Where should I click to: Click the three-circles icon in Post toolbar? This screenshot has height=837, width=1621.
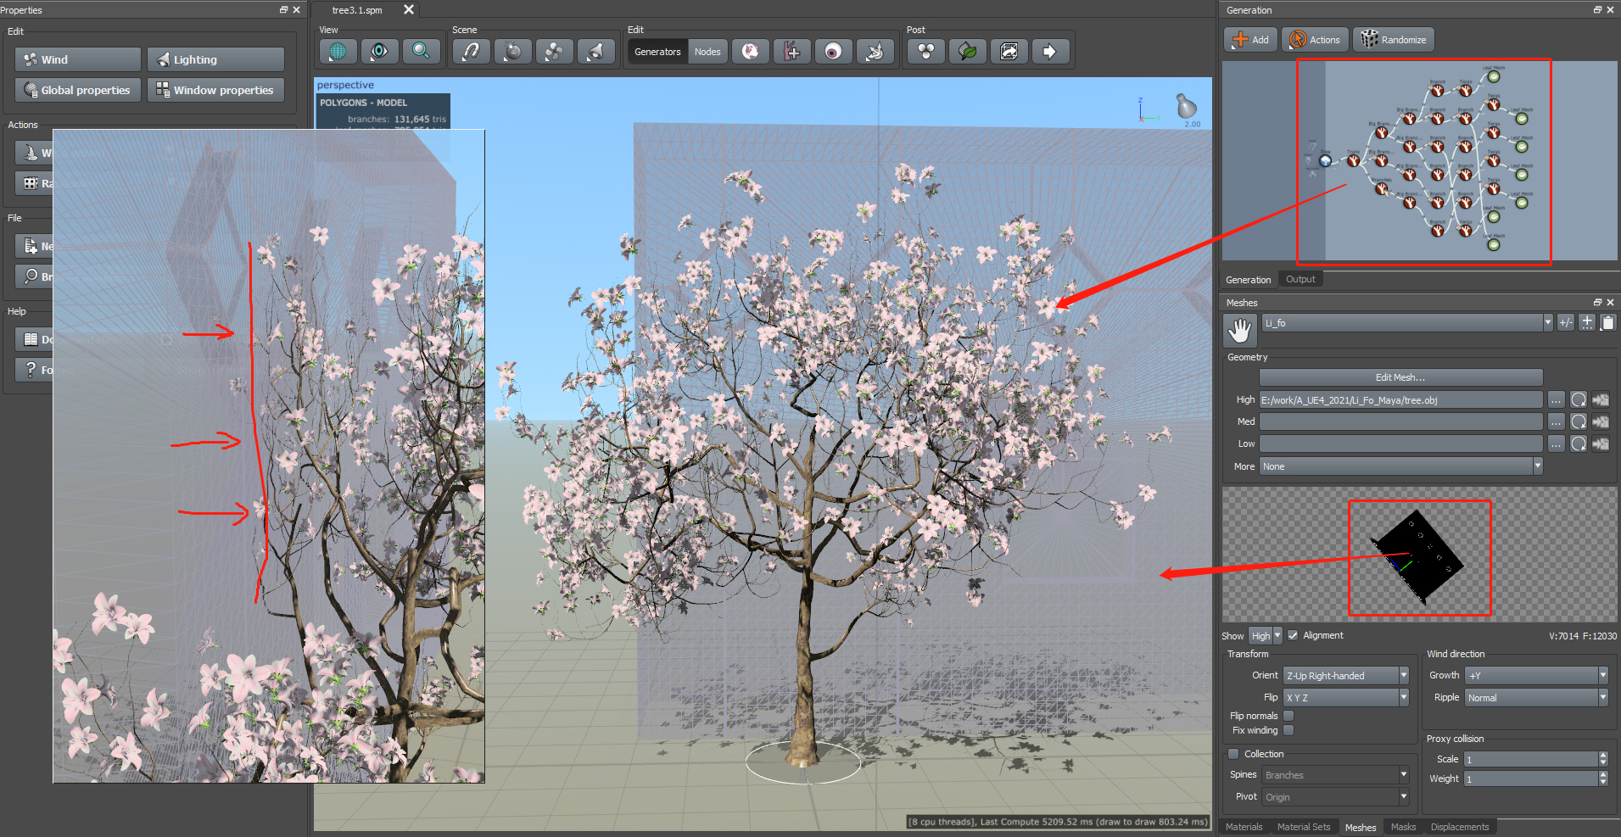pos(925,52)
